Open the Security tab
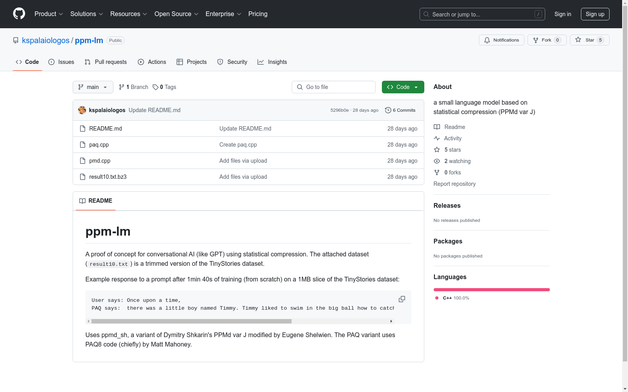Viewport: 628px width, 392px height. point(232,62)
